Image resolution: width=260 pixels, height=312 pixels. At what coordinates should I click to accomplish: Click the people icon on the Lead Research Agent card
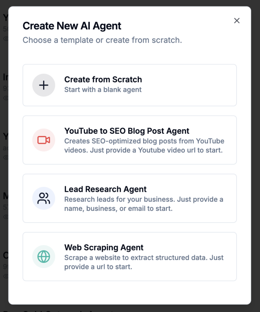click(43, 198)
